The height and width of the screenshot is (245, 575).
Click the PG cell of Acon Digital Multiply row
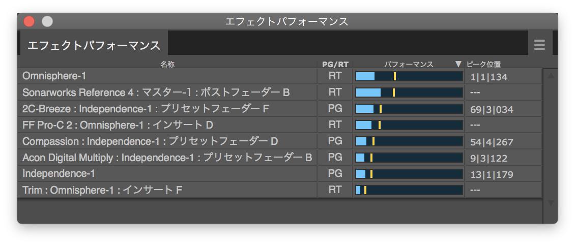(x=335, y=158)
